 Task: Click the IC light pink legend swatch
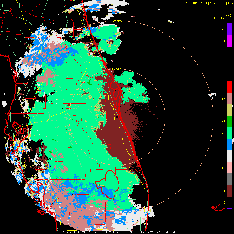click(x=230, y=168)
